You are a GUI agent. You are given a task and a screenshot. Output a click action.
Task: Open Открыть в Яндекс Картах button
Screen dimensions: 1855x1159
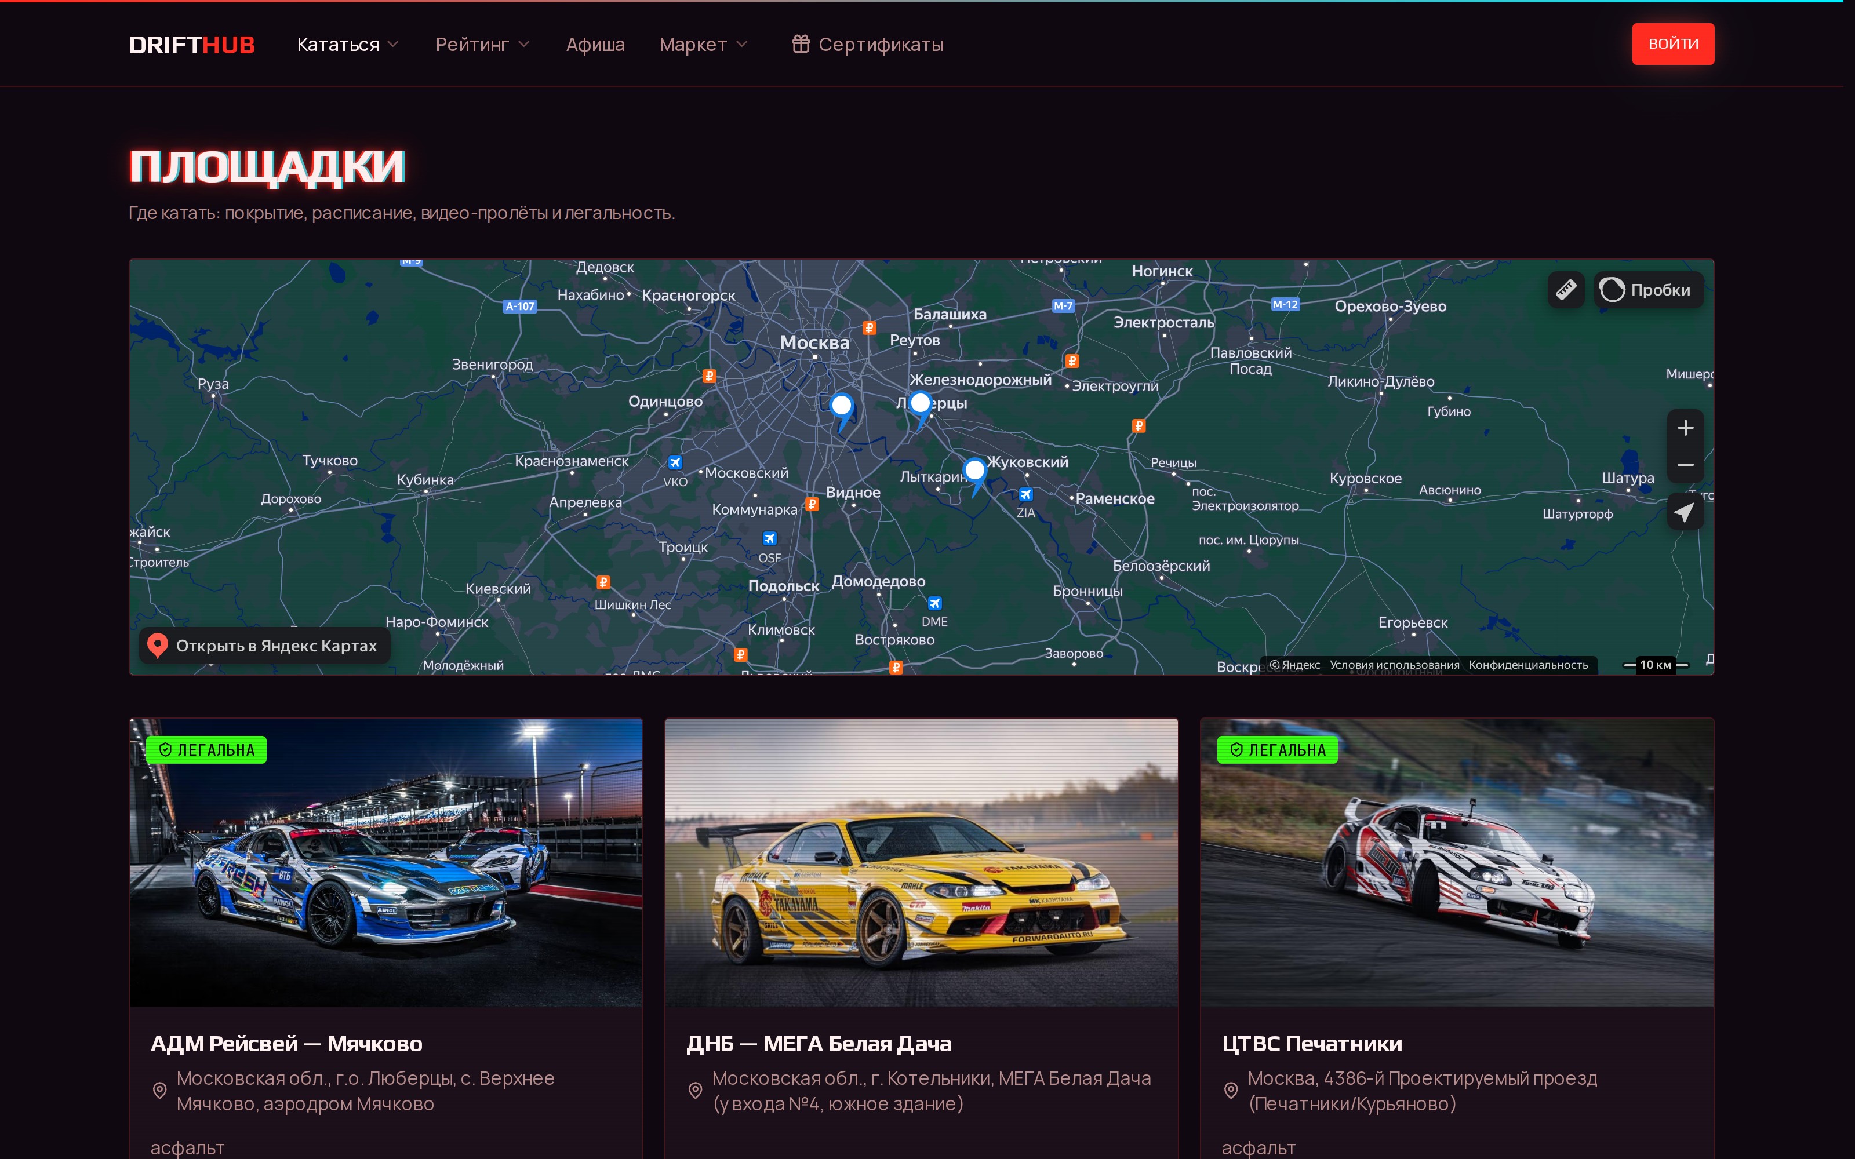pyautogui.click(x=264, y=646)
